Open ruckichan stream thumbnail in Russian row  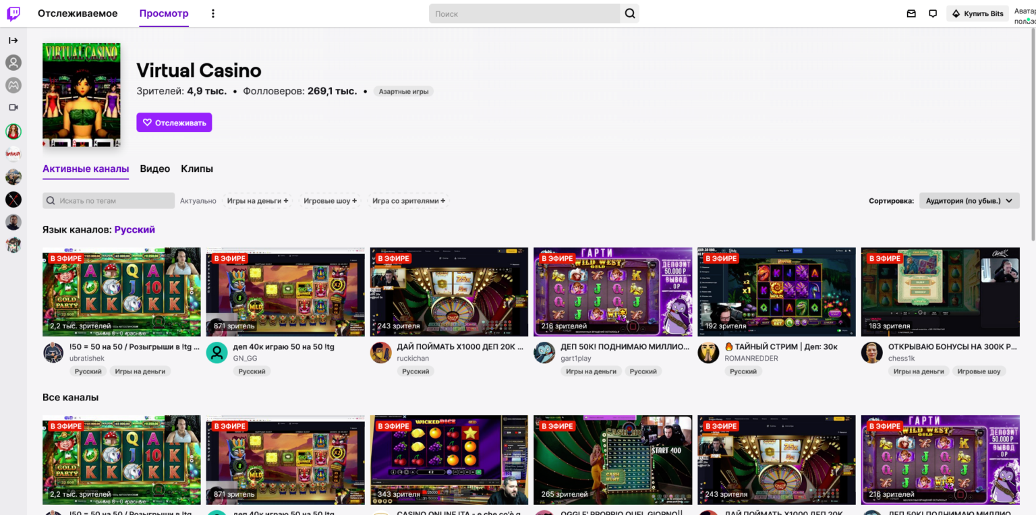(449, 292)
